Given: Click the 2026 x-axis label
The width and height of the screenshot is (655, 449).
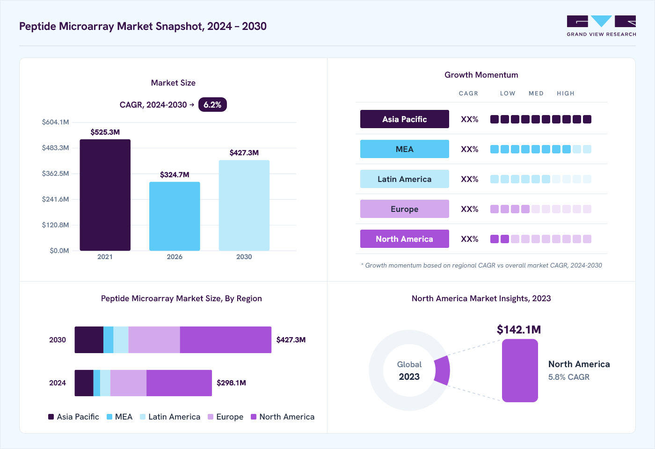Looking at the screenshot, I should click(x=175, y=257).
